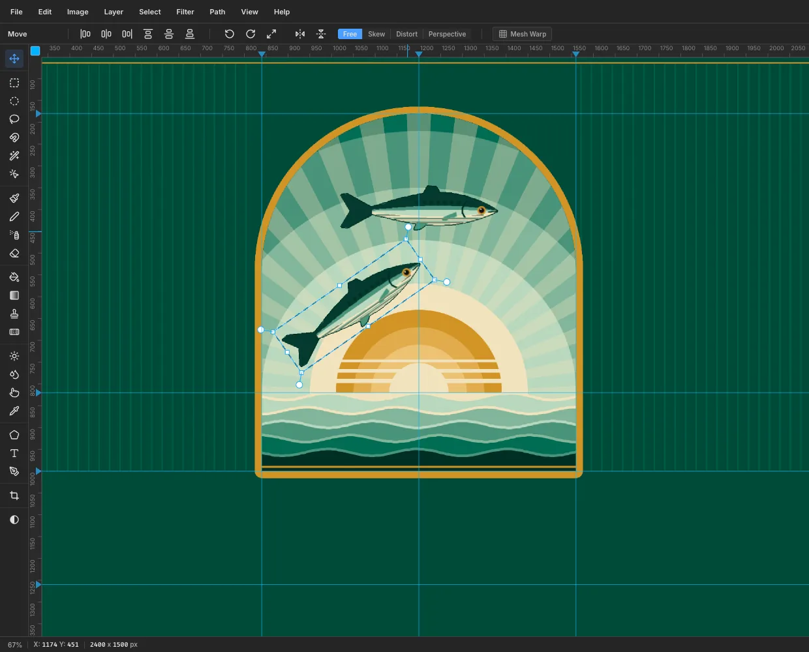
Task: Open the Filter menu
Action: coord(185,12)
